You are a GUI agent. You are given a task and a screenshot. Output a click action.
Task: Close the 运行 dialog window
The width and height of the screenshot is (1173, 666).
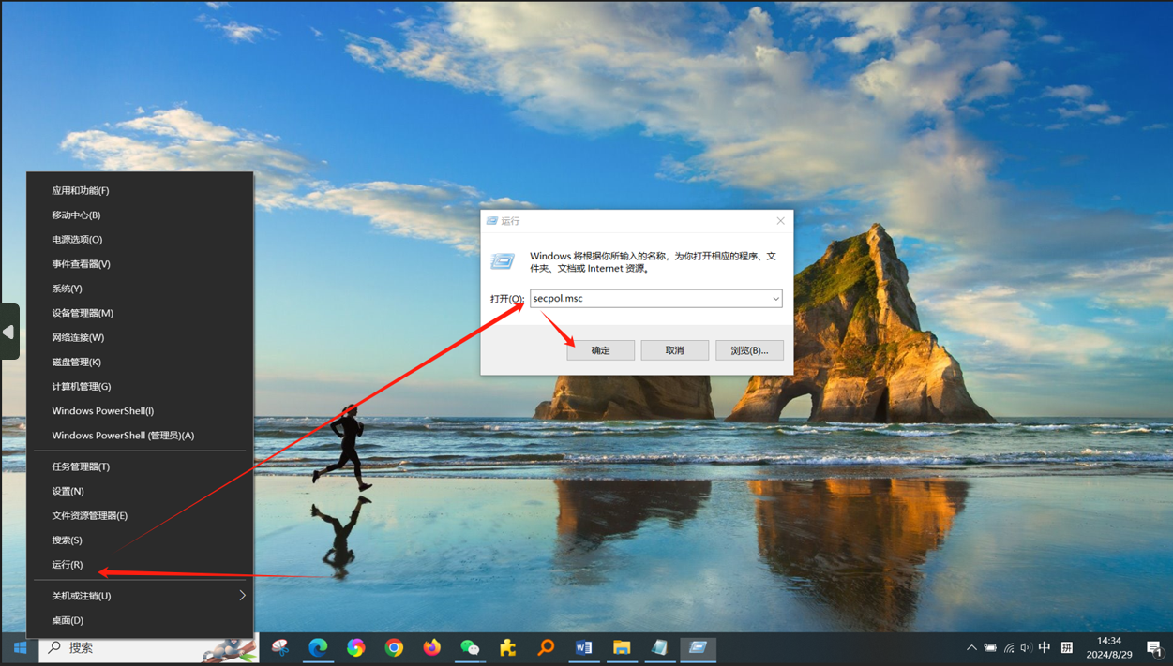(x=780, y=221)
